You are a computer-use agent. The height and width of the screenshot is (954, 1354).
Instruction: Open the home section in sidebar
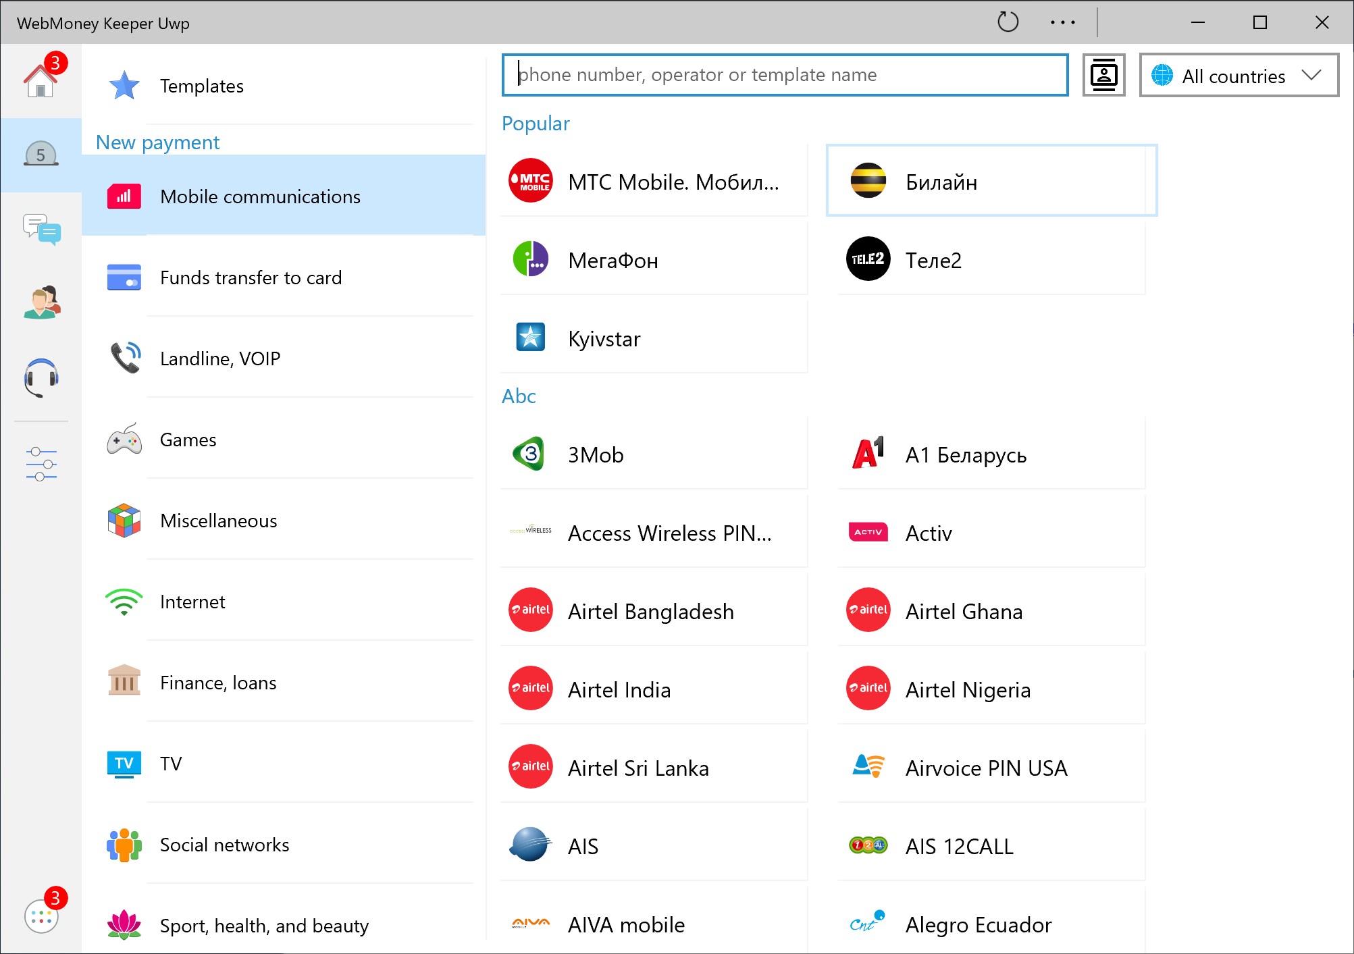(41, 81)
